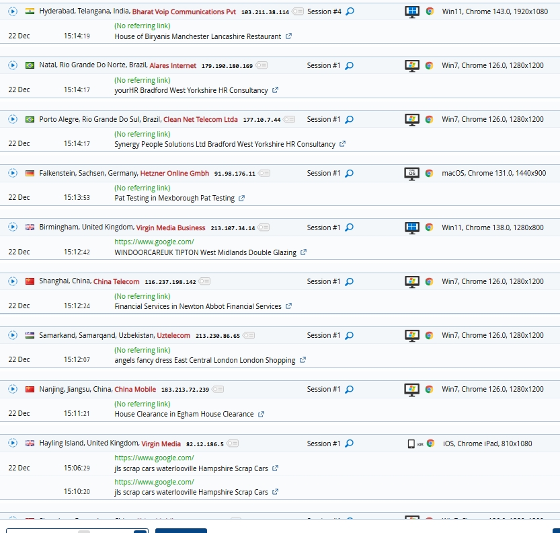
Task: Click the magnifier icon in the Birmingham visitor row
Action: pos(350,228)
